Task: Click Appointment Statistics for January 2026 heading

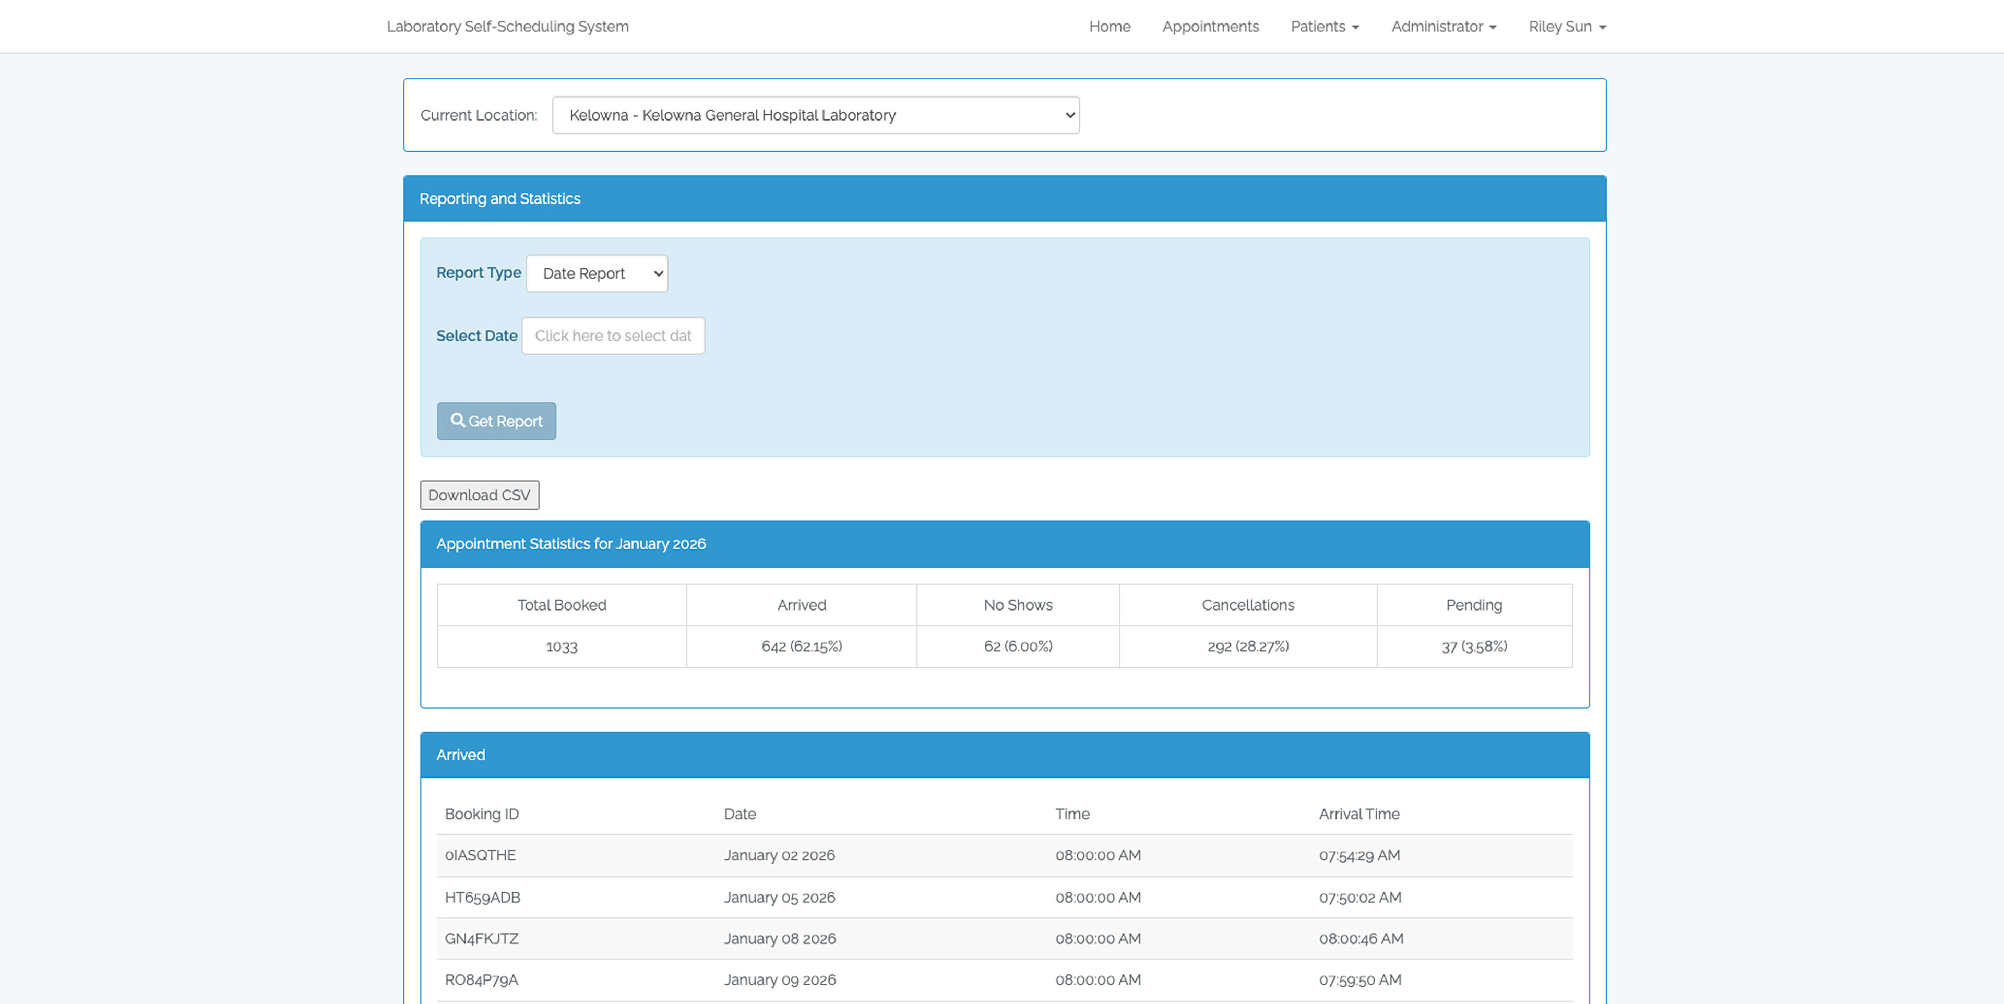Action: tap(570, 544)
